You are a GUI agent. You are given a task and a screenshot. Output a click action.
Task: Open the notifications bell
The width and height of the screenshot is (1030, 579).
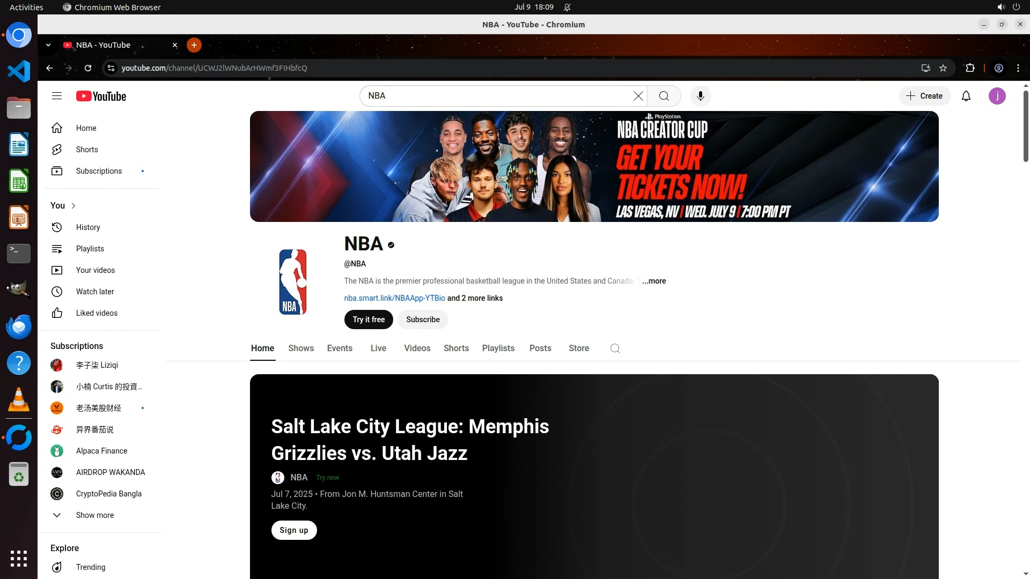pos(966,96)
